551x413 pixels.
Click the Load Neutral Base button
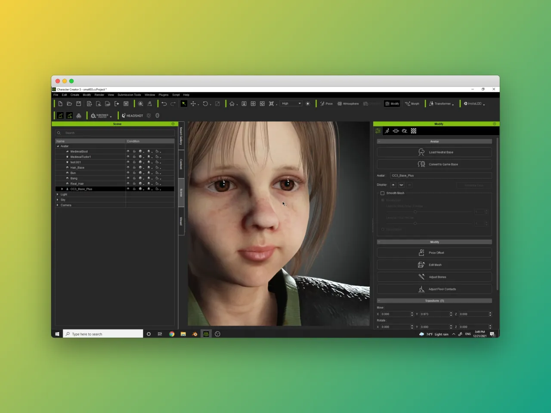click(x=434, y=152)
